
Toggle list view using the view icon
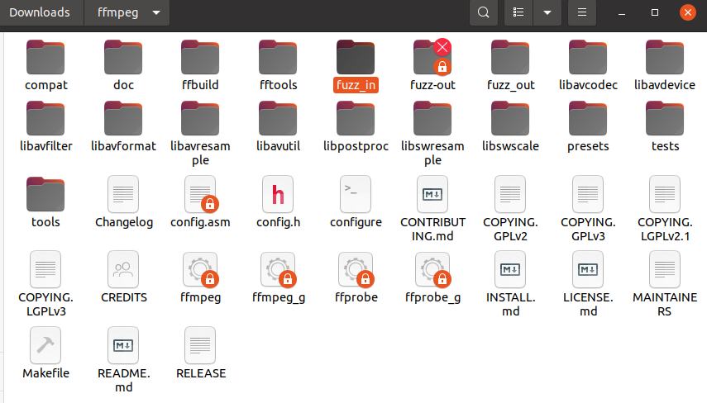click(x=518, y=12)
